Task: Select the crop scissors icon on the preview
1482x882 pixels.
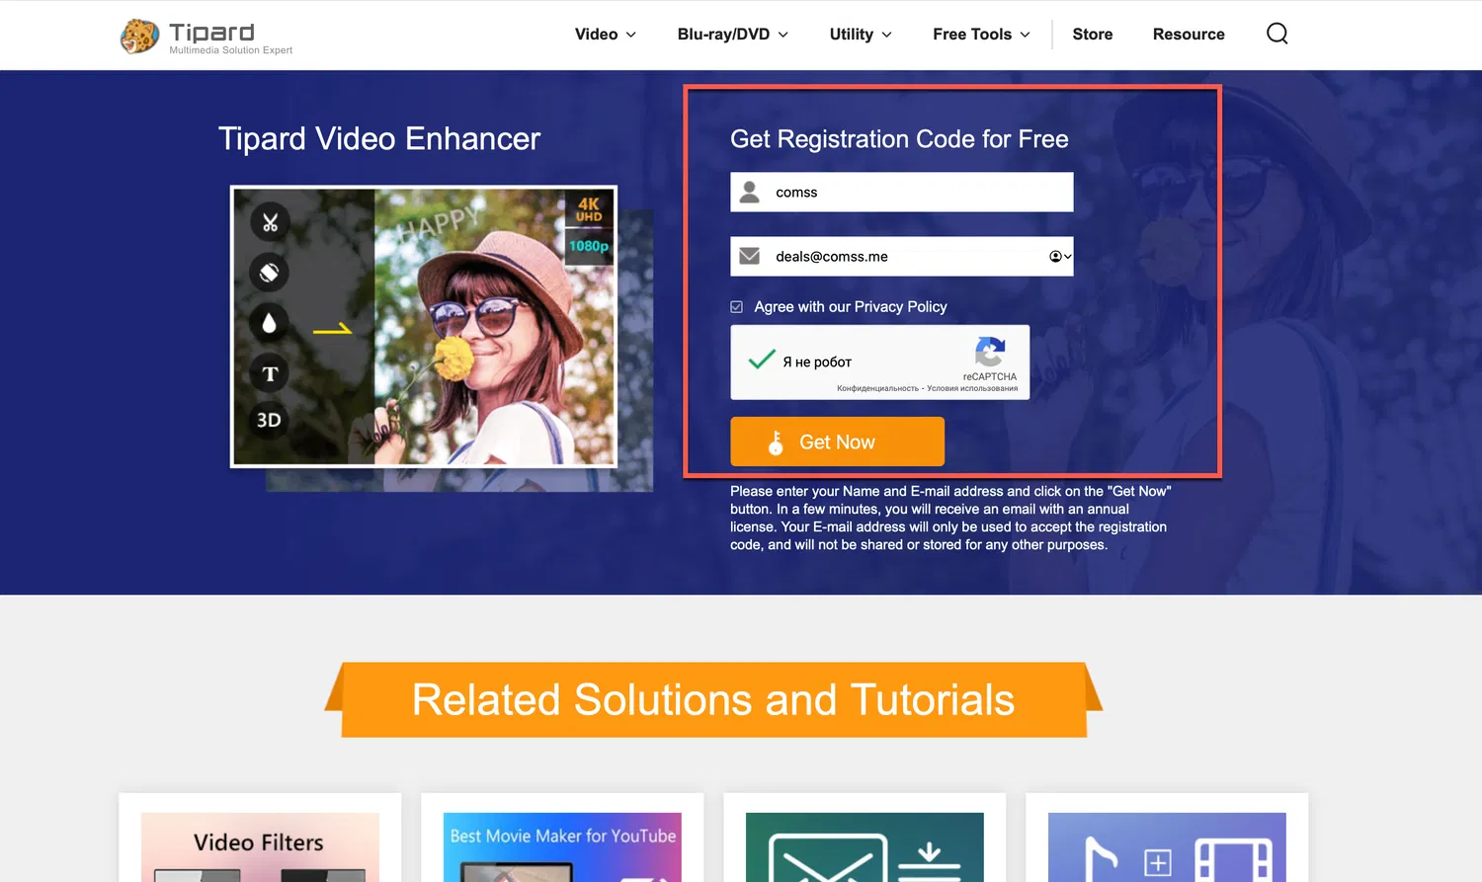Action: (x=269, y=222)
